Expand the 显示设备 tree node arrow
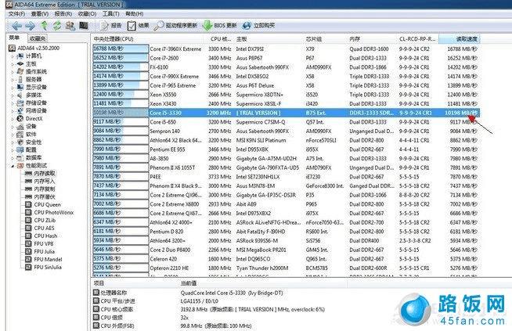This screenshot has height=331, width=512. pyautogui.click(x=13, y=87)
